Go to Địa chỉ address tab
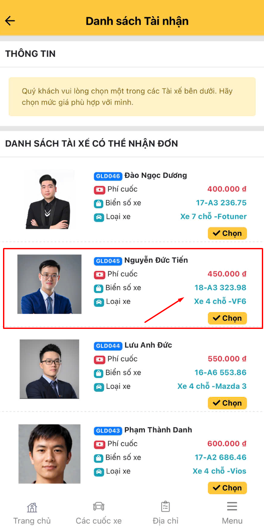 (x=165, y=513)
